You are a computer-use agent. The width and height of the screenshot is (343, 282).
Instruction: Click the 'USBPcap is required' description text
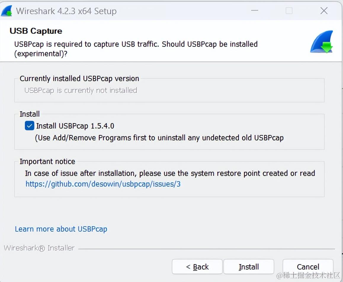coord(136,49)
